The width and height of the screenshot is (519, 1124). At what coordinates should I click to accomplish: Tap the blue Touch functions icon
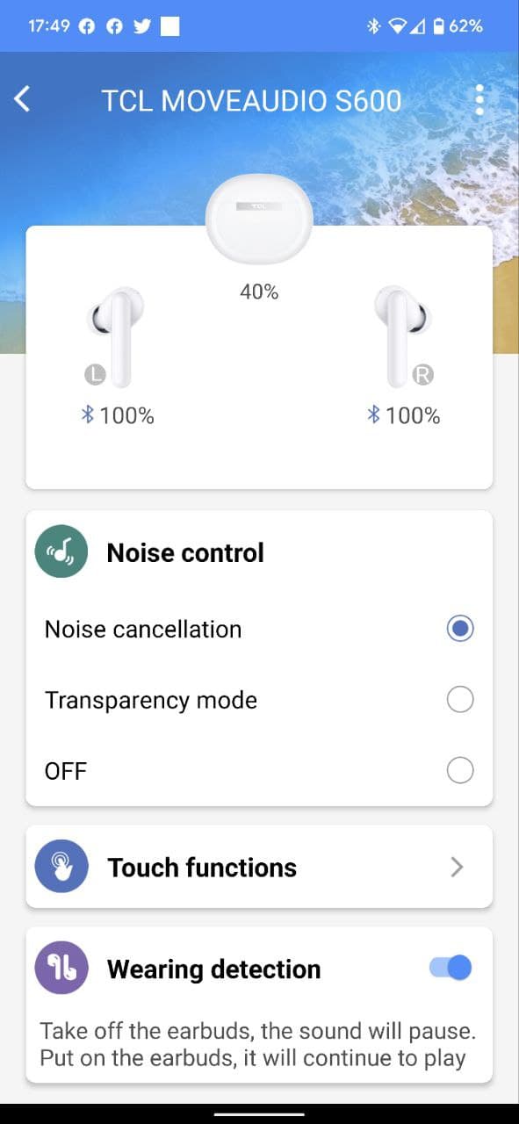[61, 867]
